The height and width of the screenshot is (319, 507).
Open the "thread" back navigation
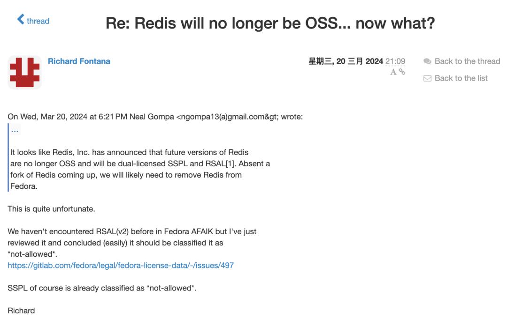point(38,21)
